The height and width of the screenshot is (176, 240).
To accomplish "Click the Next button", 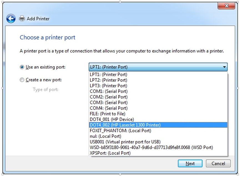I will click(x=190, y=164).
